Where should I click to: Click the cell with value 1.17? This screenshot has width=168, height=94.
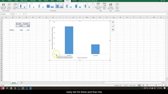[x=26, y=30]
